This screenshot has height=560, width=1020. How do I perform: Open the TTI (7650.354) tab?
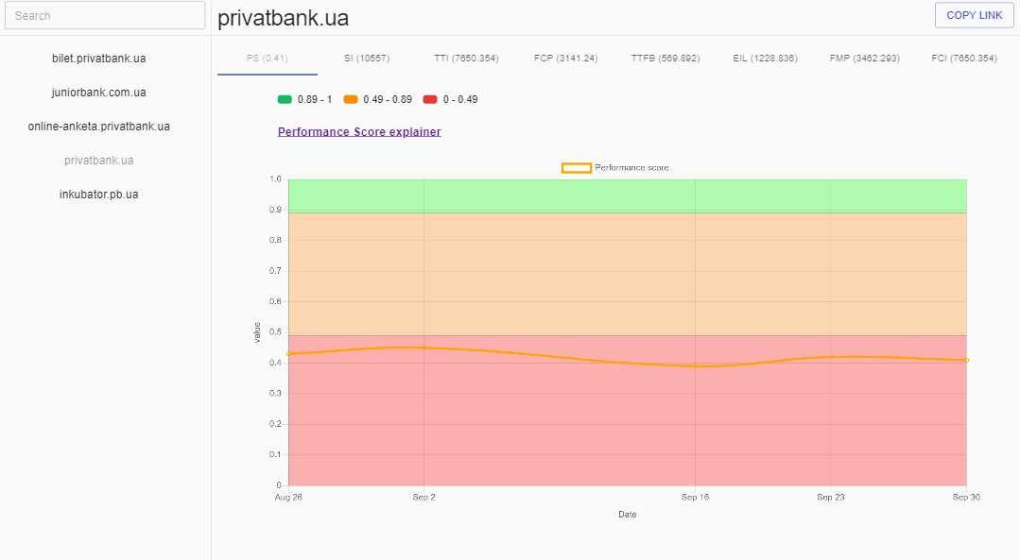(x=466, y=58)
